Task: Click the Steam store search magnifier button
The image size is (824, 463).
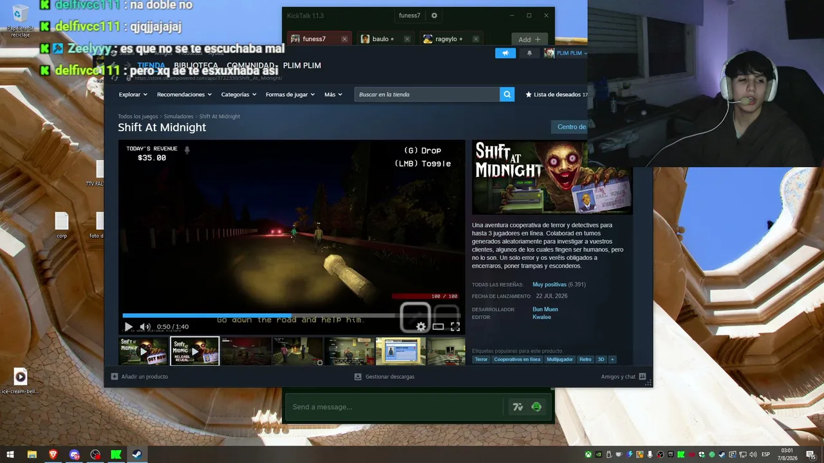Action: pyautogui.click(x=507, y=95)
